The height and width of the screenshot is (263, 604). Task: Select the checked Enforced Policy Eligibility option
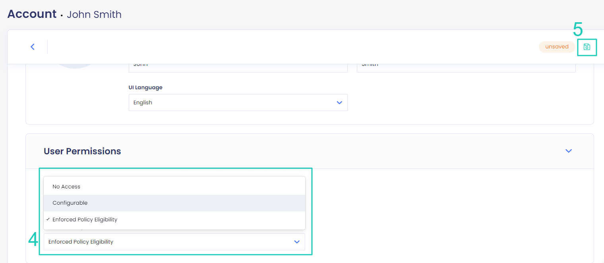(85, 219)
